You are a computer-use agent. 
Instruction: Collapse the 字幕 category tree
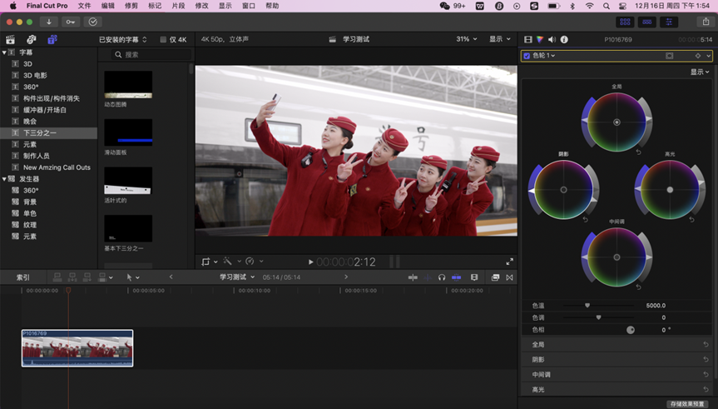tap(4, 52)
